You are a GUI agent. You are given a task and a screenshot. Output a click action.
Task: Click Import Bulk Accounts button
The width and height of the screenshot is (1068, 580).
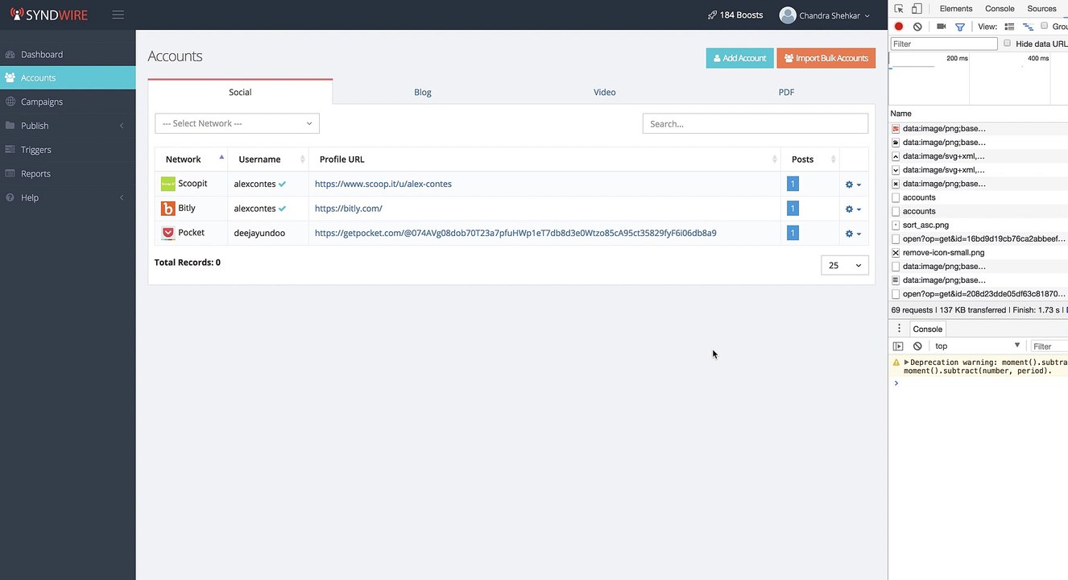pyautogui.click(x=826, y=58)
